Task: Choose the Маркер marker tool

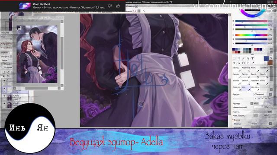Action: [x=237, y=76]
